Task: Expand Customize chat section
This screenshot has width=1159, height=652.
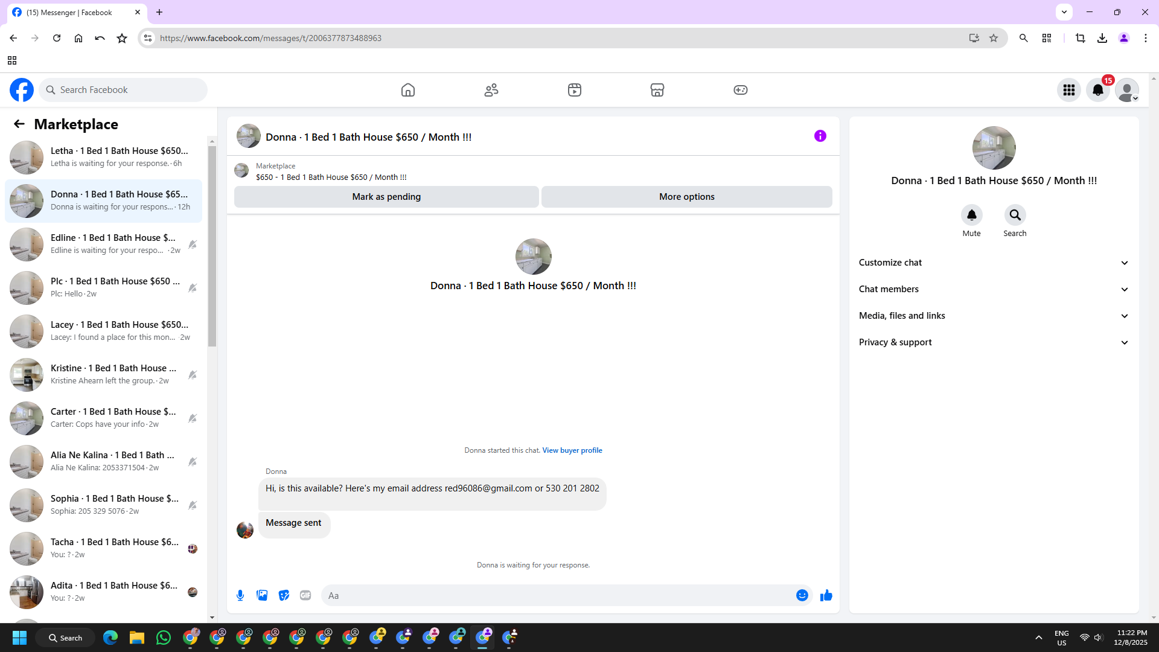Action: point(994,263)
